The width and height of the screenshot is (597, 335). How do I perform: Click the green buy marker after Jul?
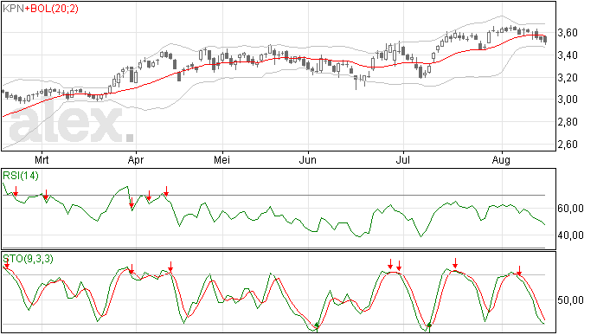click(x=429, y=326)
